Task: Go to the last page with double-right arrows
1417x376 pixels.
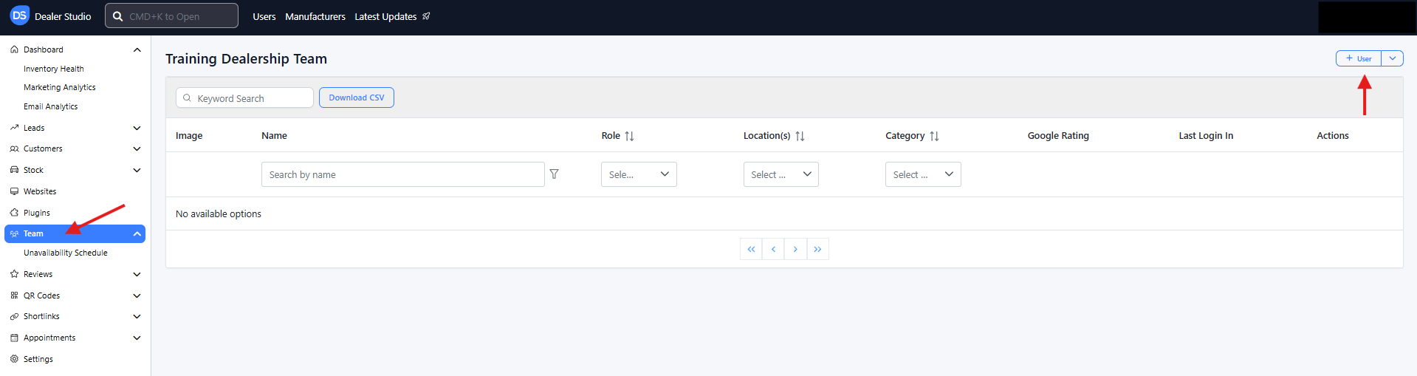Action: 817,249
